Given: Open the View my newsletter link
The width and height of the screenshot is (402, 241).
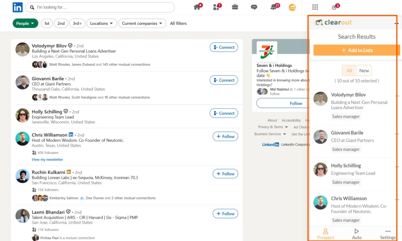Looking at the screenshot, I should point(47,159).
